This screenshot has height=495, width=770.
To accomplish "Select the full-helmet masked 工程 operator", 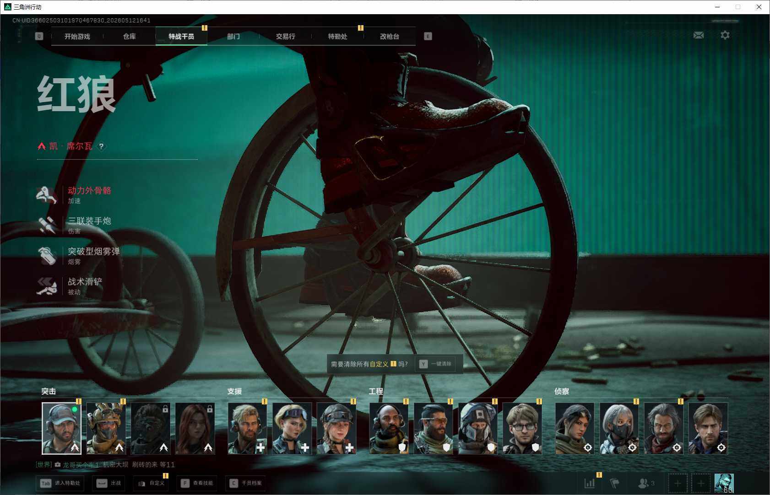I will (x=477, y=428).
